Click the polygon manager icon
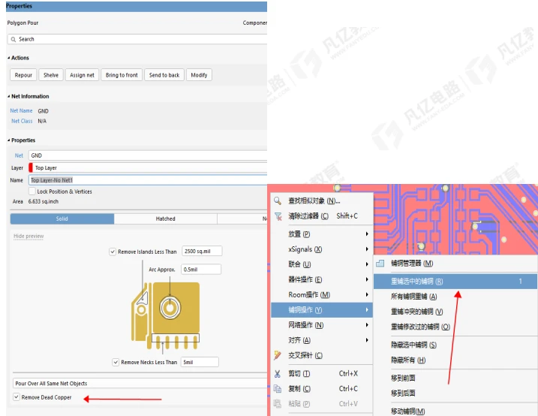The height and width of the screenshot is (416, 538). pos(380,264)
